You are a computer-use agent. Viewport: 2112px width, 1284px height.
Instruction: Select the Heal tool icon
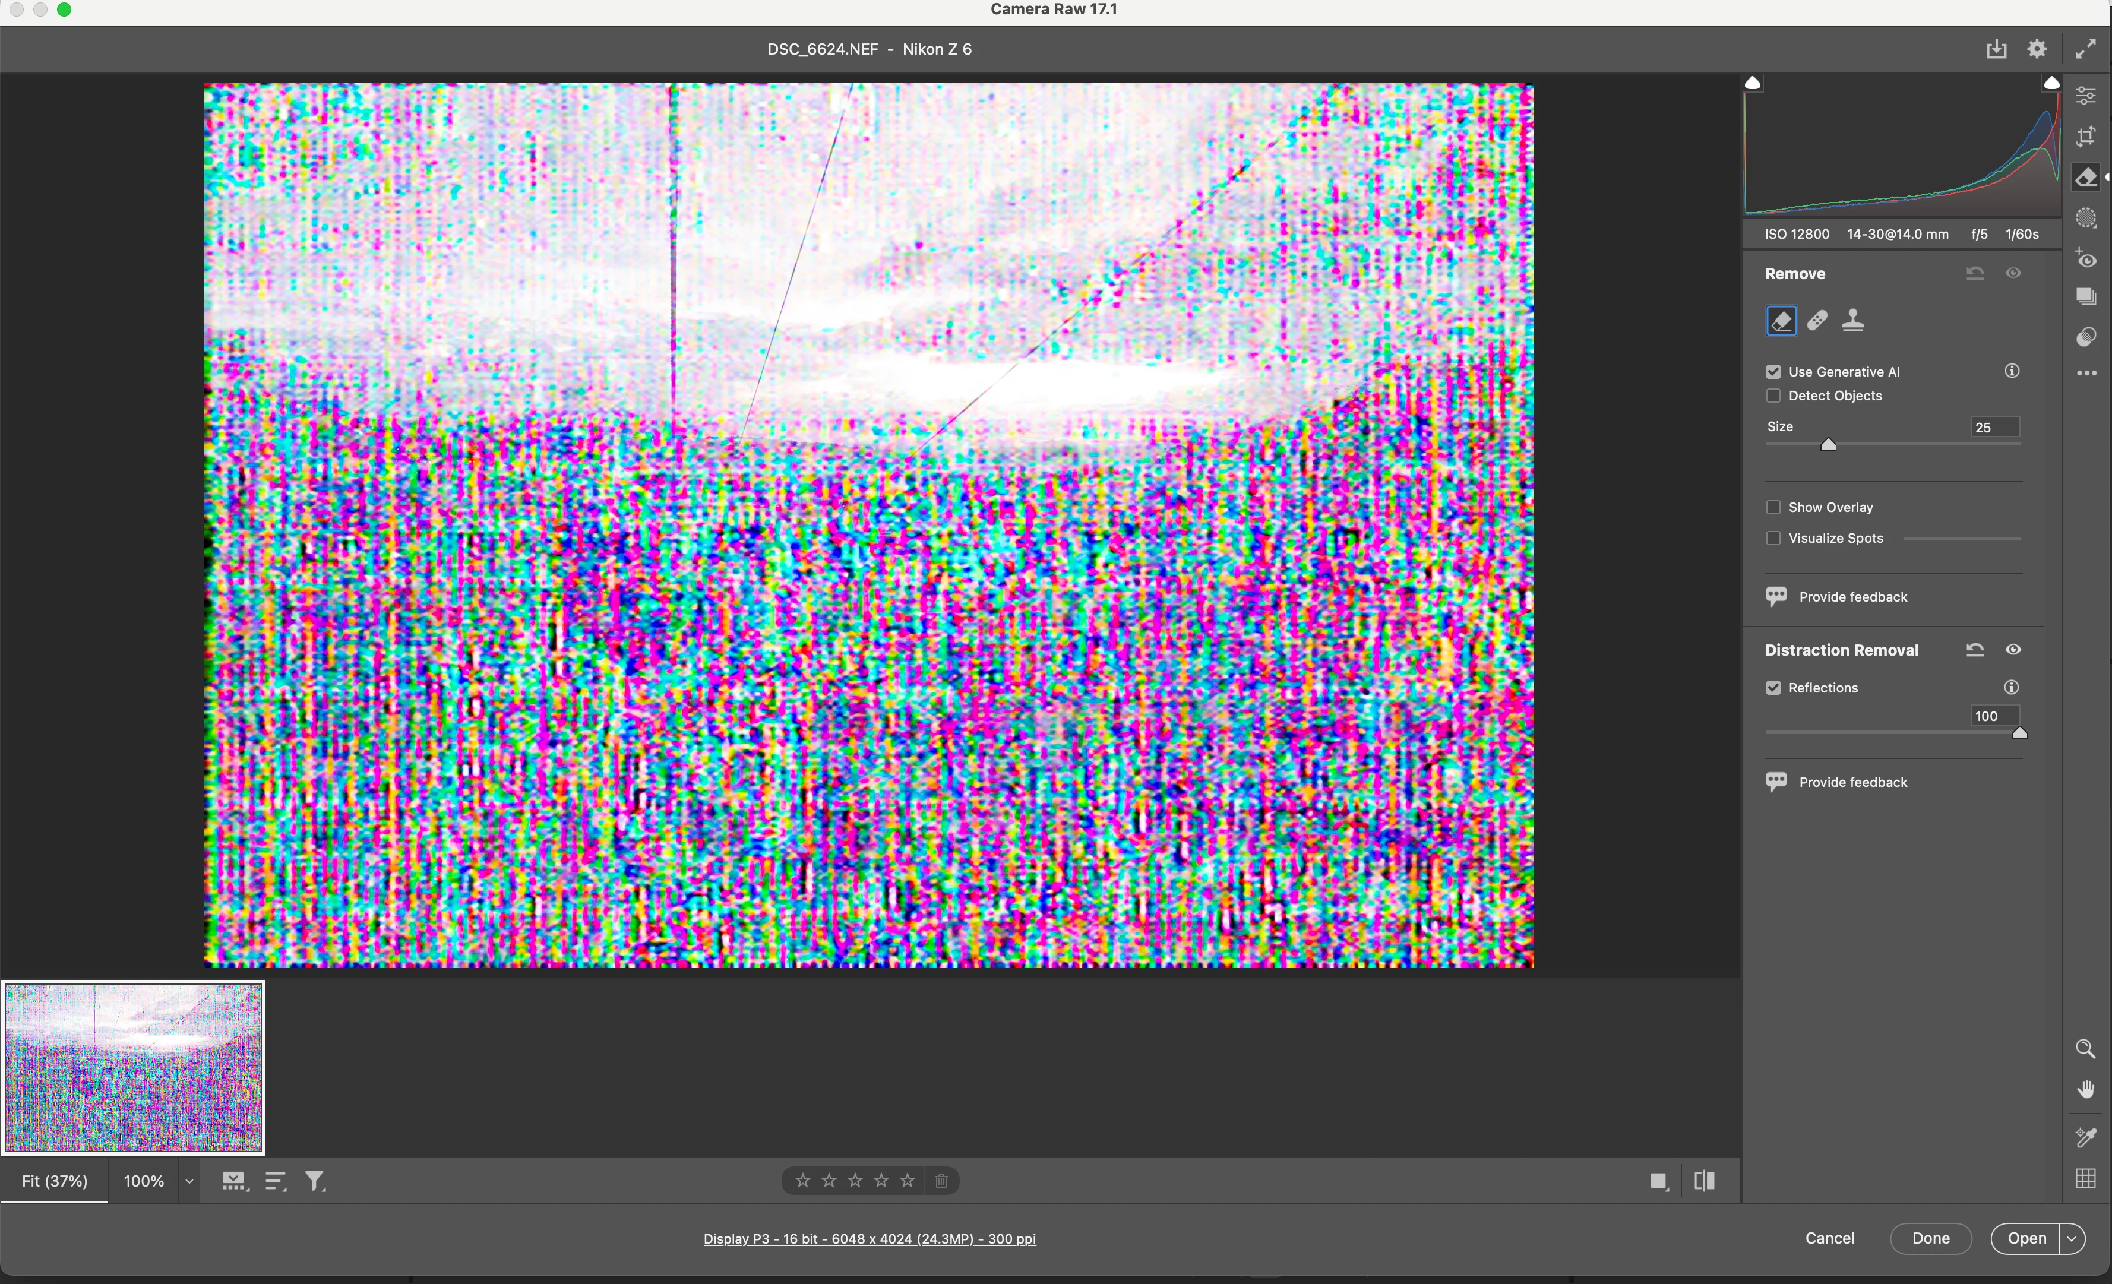(x=1817, y=321)
